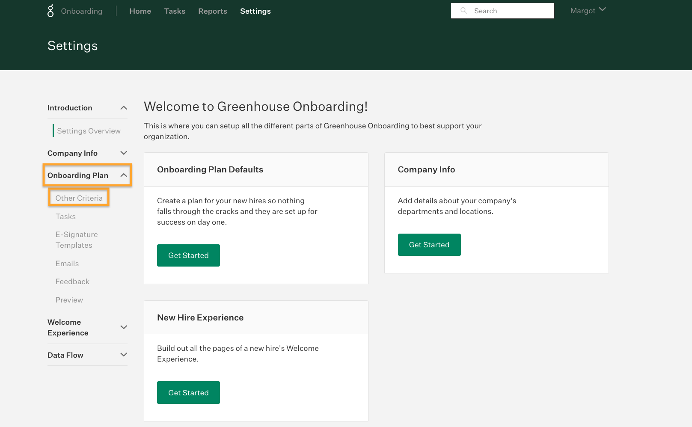This screenshot has width=692, height=427.
Task: Collapse the Introduction section chevron
Action: (124, 108)
